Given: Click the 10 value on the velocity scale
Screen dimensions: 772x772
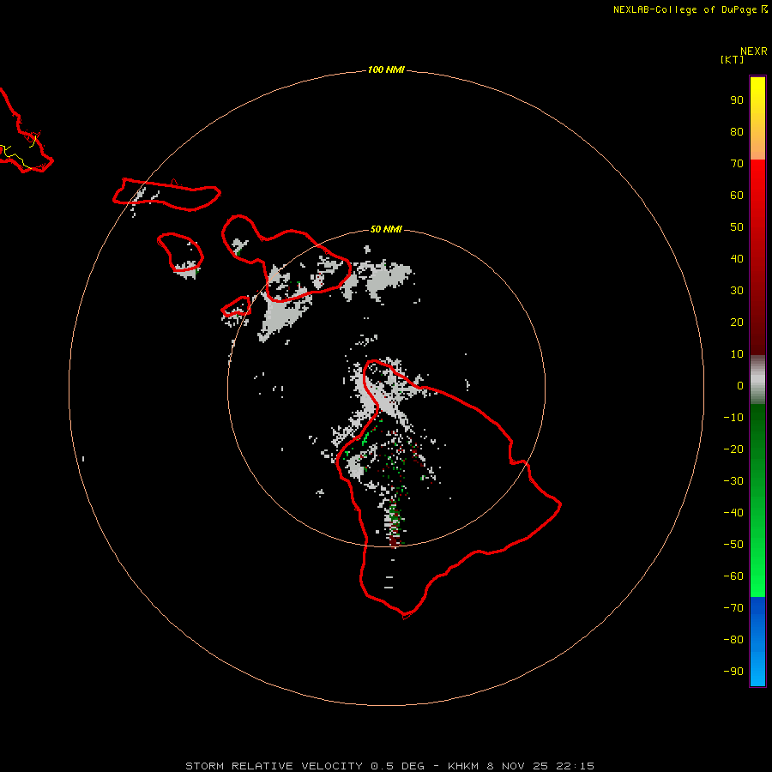Looking at the screenshot, I should (x=737, y=354).
